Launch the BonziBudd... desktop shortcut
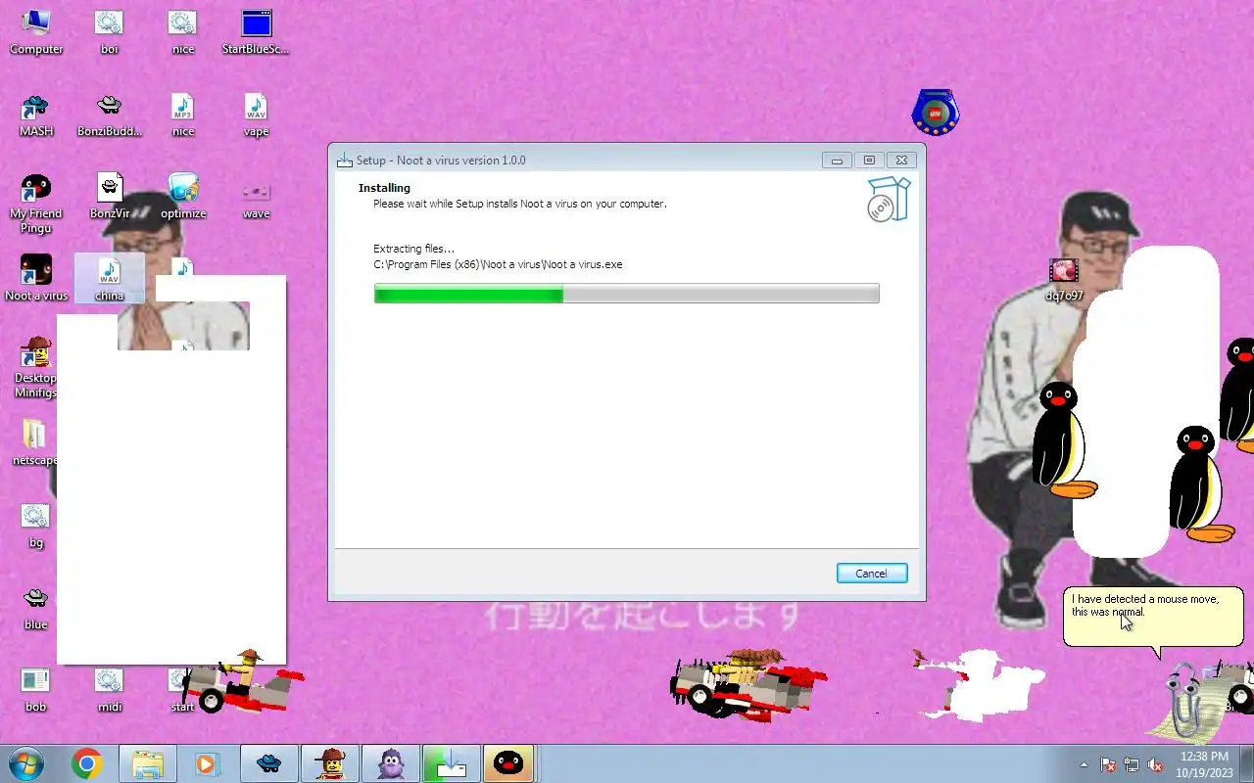The image size is (1254, 783). coord(109,115)
